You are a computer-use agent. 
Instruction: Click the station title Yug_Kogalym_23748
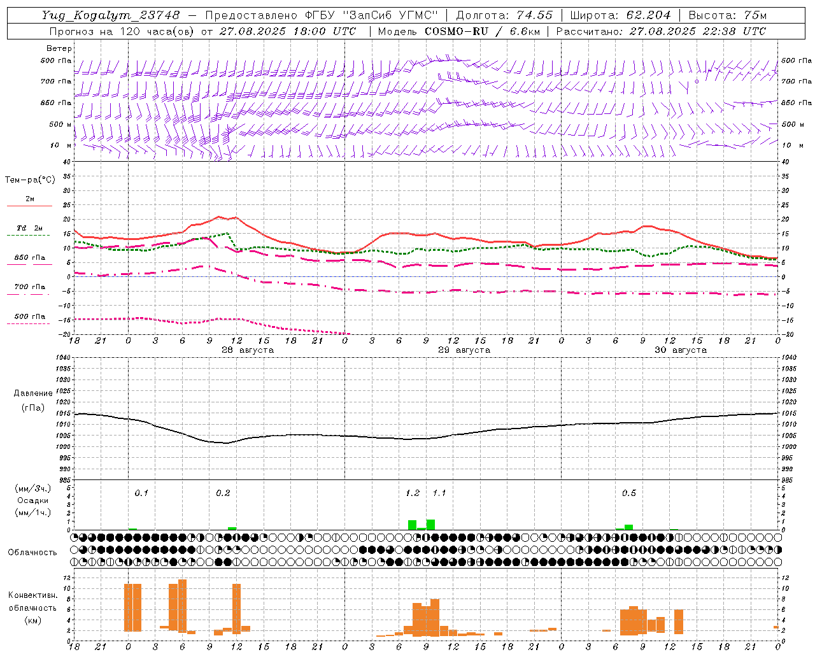coord(111,15)
